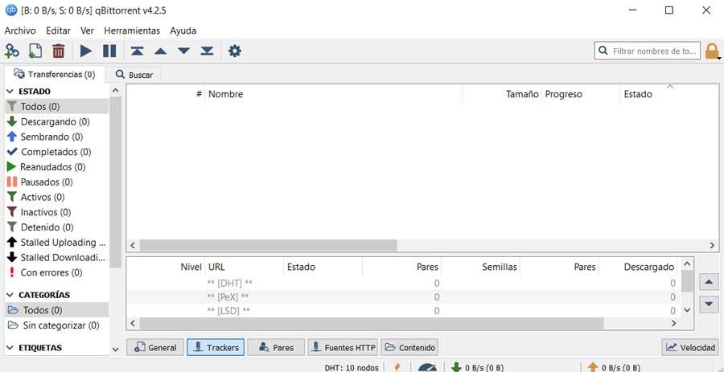
Task: Open the Fuentes HTTP tab
Action: pos(343,348)
